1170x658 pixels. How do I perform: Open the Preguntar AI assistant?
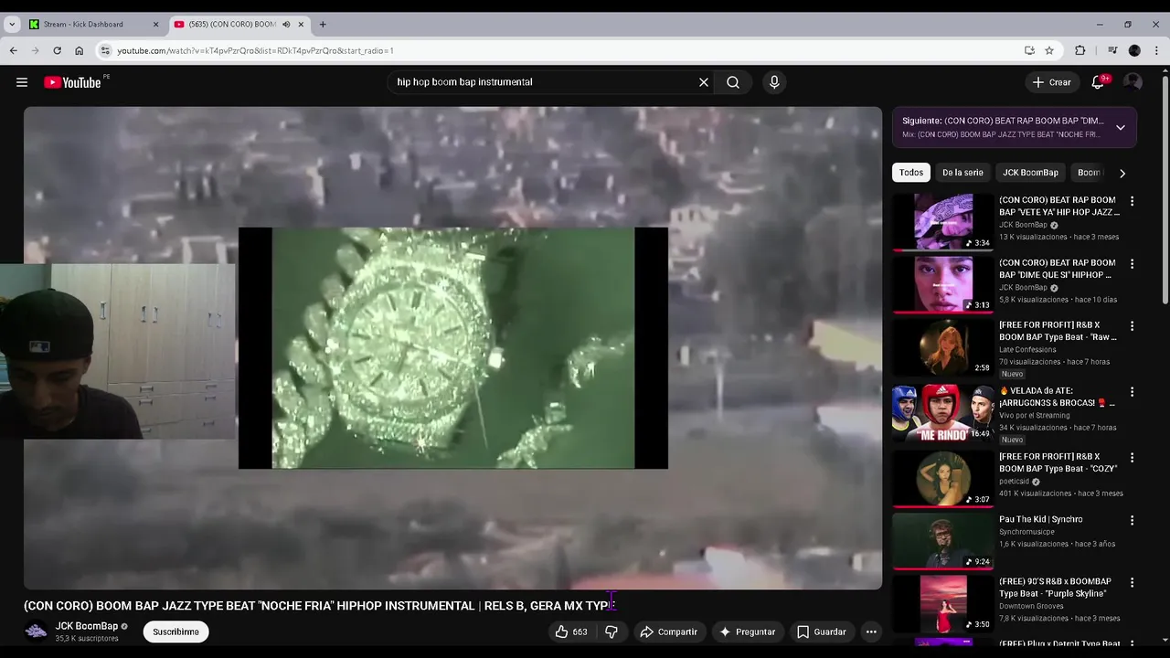[748, 631]
